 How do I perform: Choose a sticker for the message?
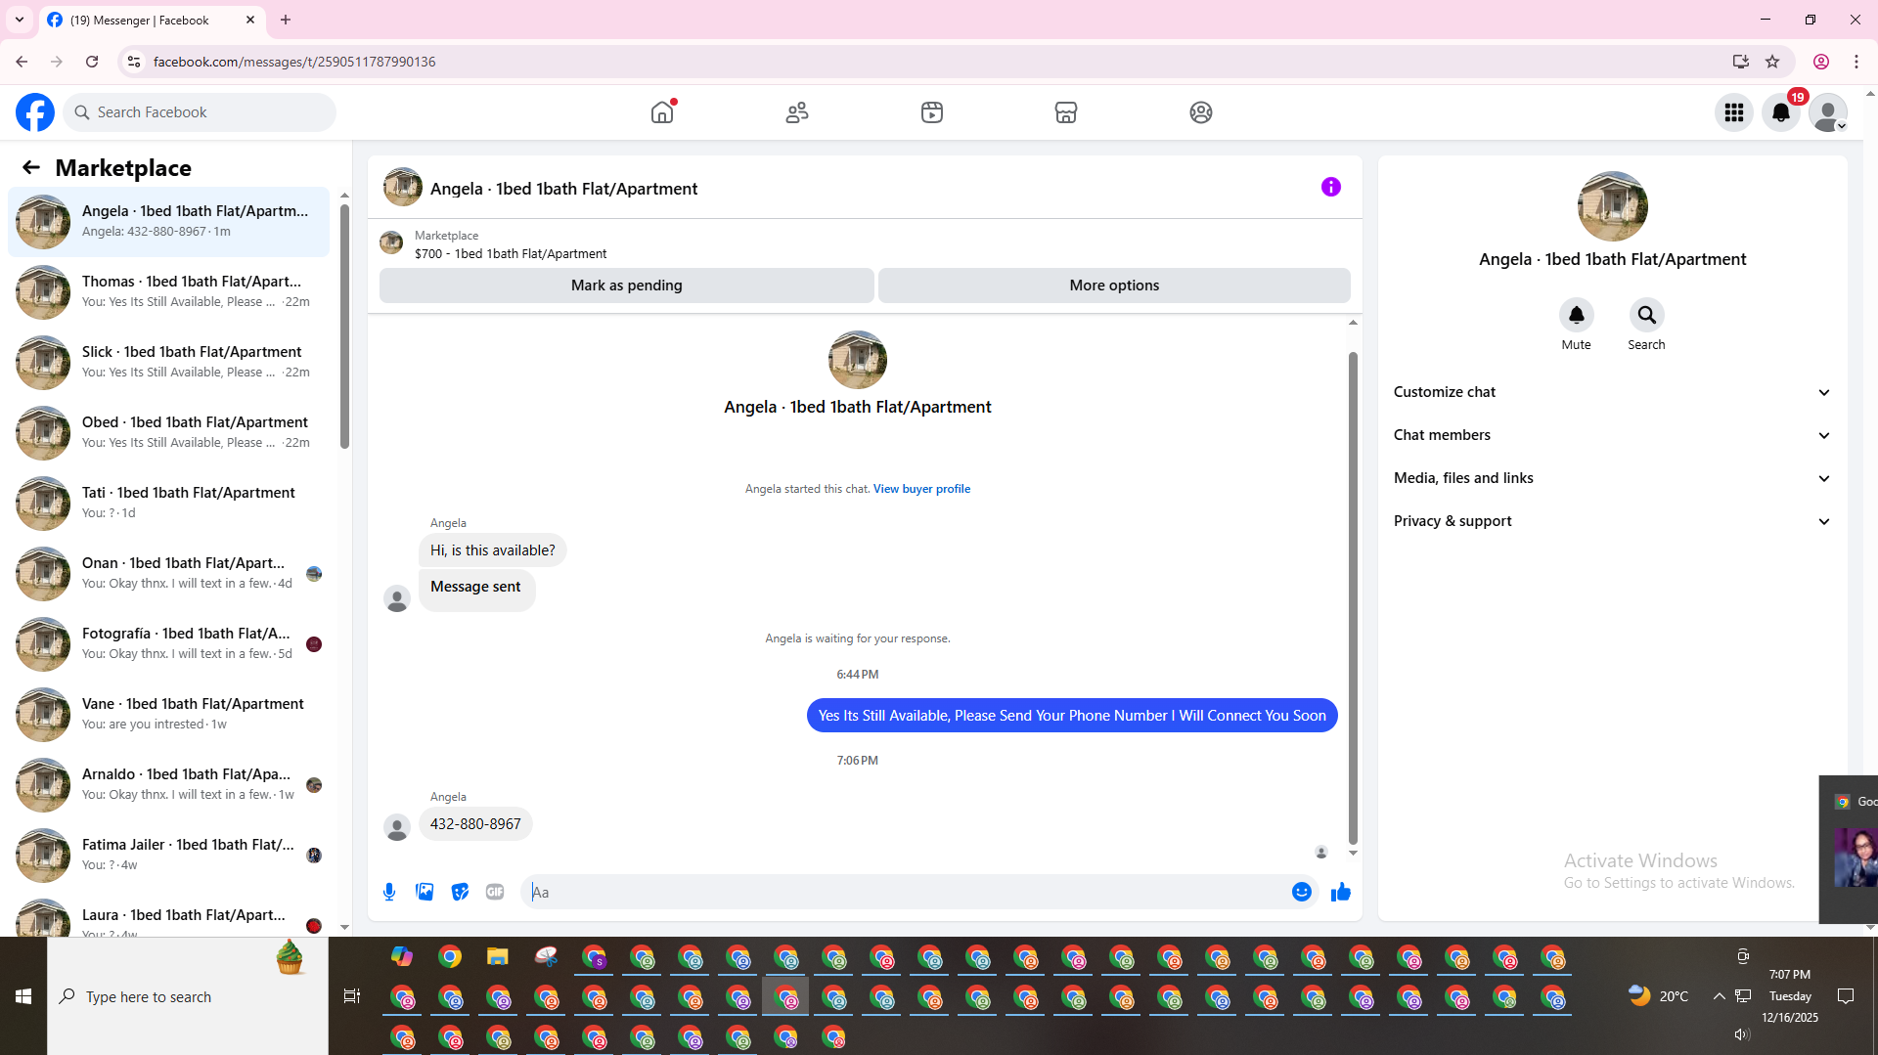pyautogui.click(x=460, y=892)
